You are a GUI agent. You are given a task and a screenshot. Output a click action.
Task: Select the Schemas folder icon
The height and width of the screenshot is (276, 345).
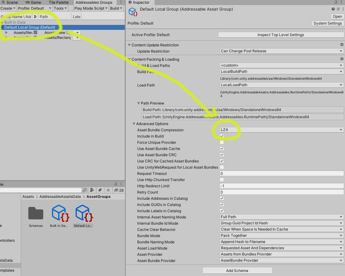pos(36,213)
